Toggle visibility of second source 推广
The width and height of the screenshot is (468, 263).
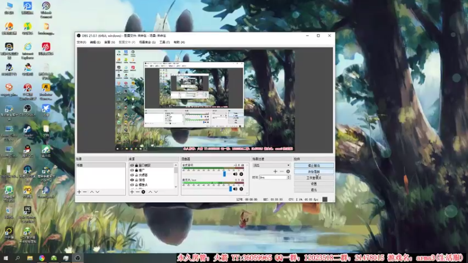pos(132,170)
